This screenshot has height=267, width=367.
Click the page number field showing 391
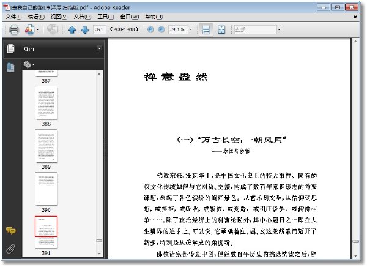[x=100, y=29]
